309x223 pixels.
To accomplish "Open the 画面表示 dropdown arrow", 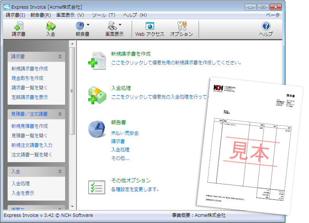I will 120,24.
